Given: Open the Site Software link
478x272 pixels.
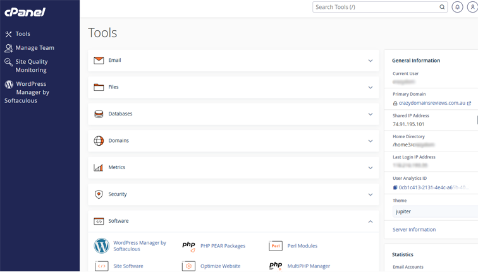Looking at the screenshot, I should pyautogui.click(x=128, y=266).
